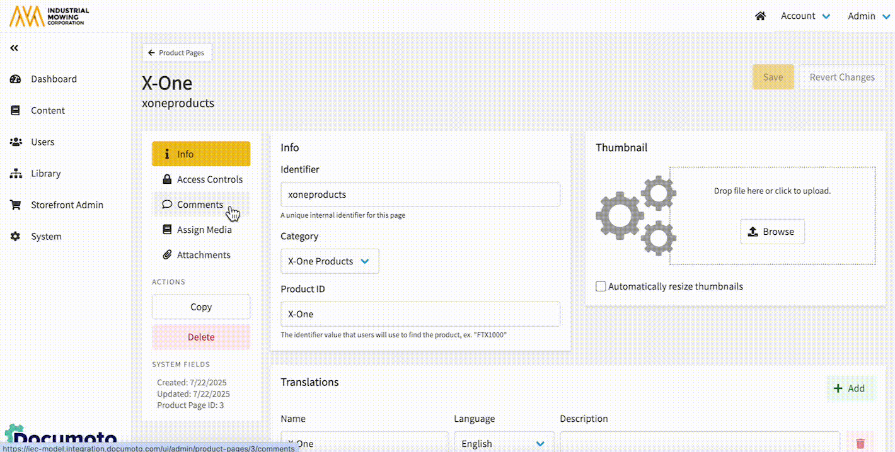Expand the Account dropdown menu
The width and height of the screenshot is (895, 452).
coord(806,16)
